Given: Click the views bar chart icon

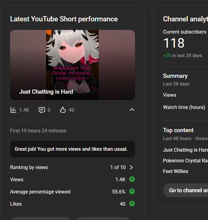Looking at the screenshot, I should tap(13, 110).
